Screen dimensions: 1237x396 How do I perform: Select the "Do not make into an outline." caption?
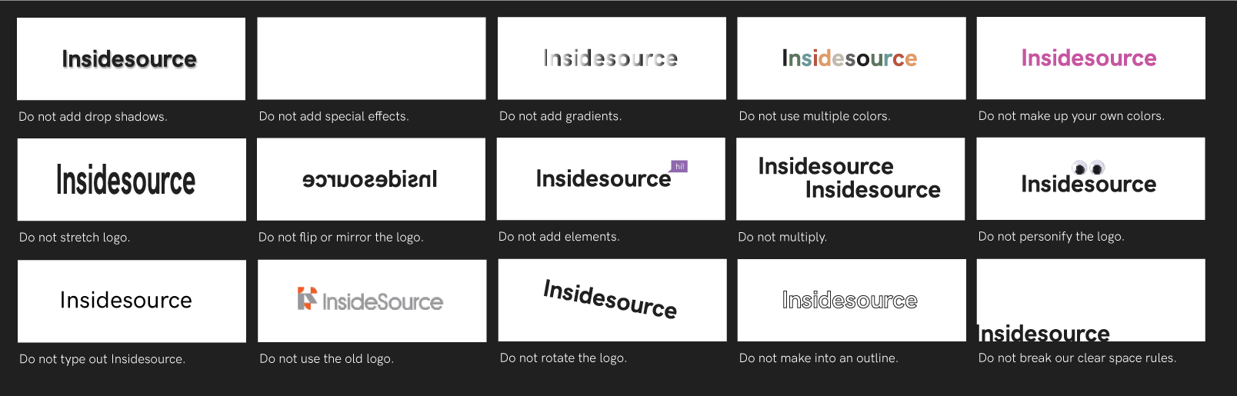(819, 358)
